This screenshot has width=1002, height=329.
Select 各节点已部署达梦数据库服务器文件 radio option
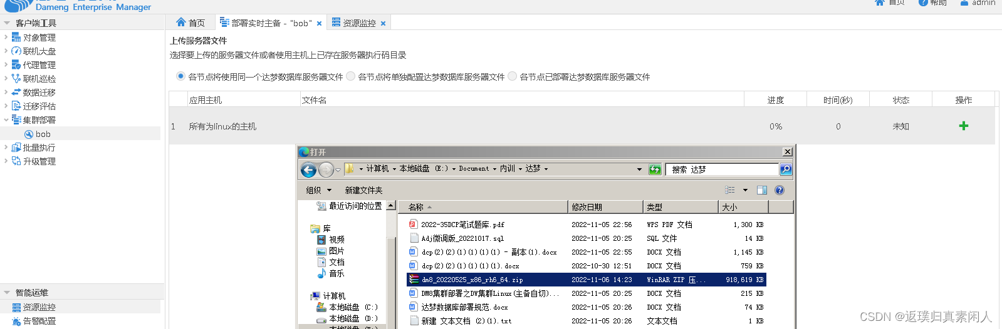coord(513,76)
